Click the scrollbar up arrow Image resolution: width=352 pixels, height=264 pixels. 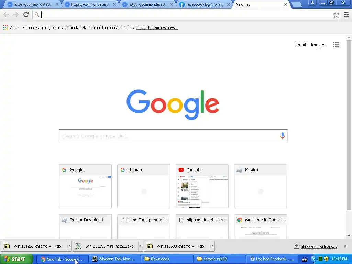[x=349, y=37]
